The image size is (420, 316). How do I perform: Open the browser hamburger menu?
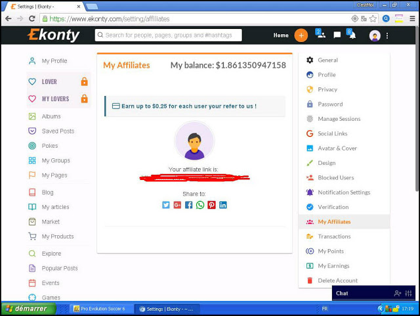(413, 18)
